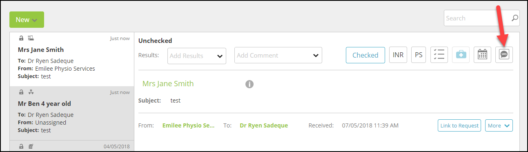
Task: Click the info icon beside Mrs Jane Smith
Action: point(250,84)
